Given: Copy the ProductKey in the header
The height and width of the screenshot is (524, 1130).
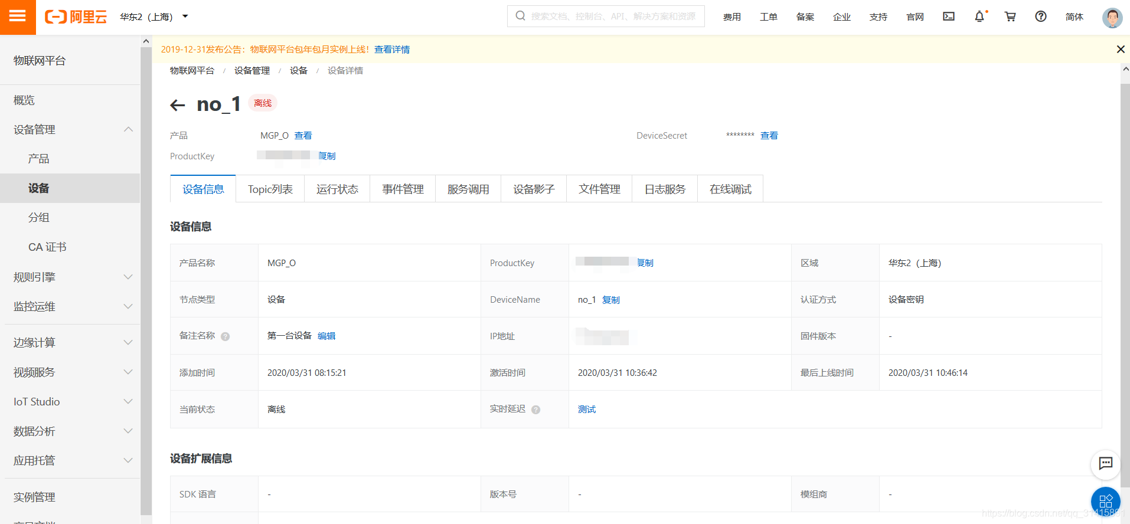Looking at the screenshot, I should pyautogui.click(x=327, y=156).
